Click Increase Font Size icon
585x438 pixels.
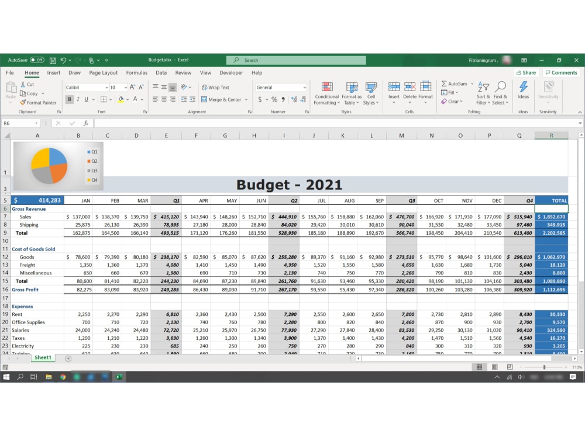[x=132, y=87]
